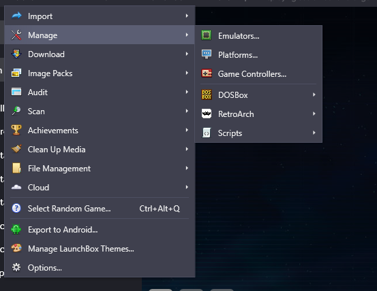The height and width of the screenshot is (291, 377).
Task: Click the Cloud menu label
Action: 38,188
